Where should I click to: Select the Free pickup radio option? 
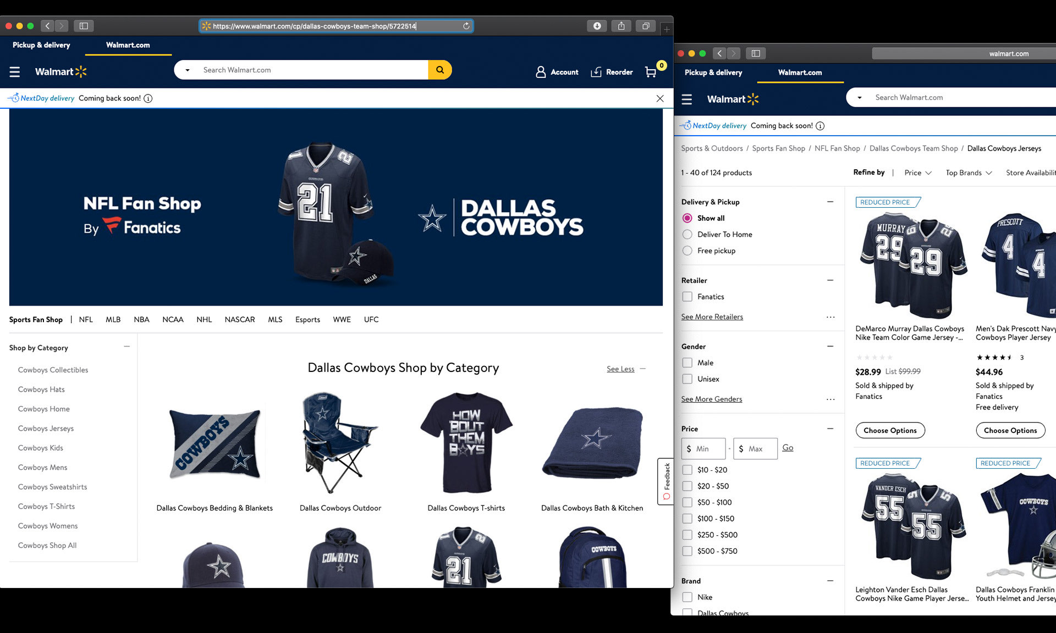point(687,251)
